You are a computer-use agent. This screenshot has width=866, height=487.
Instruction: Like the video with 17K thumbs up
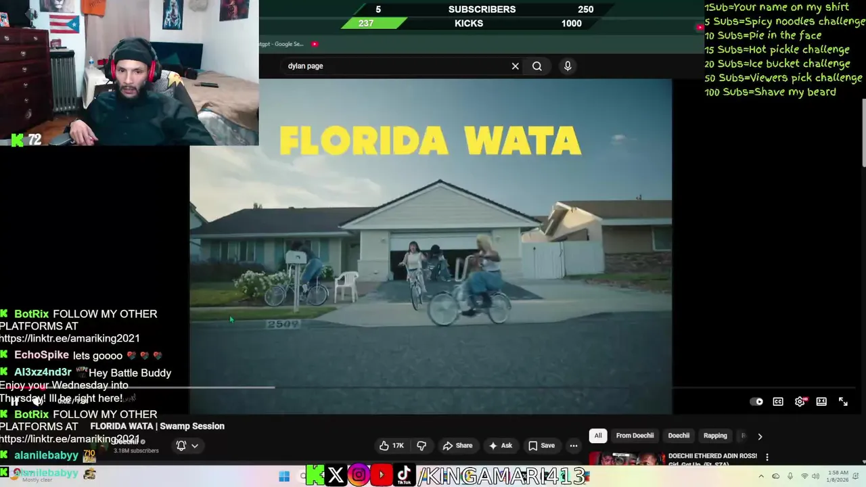392,445
